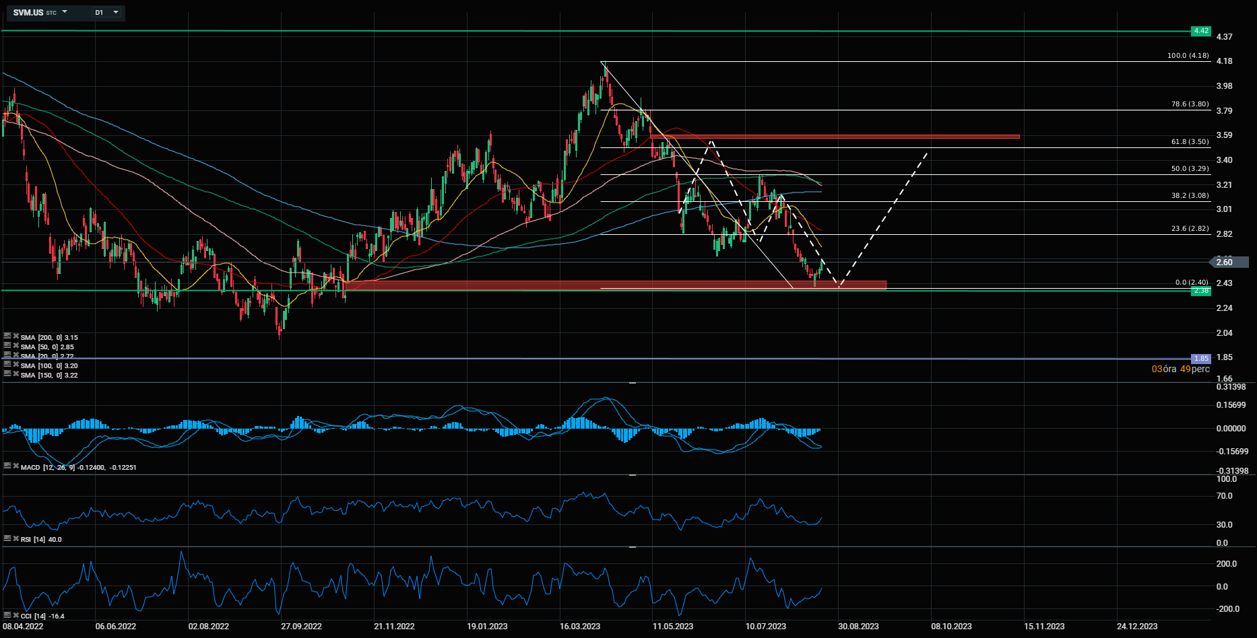Grab the divider handle above CCI panel
Screen dimensions: 1257x638
pyautogui.click(x=633, y=547)
